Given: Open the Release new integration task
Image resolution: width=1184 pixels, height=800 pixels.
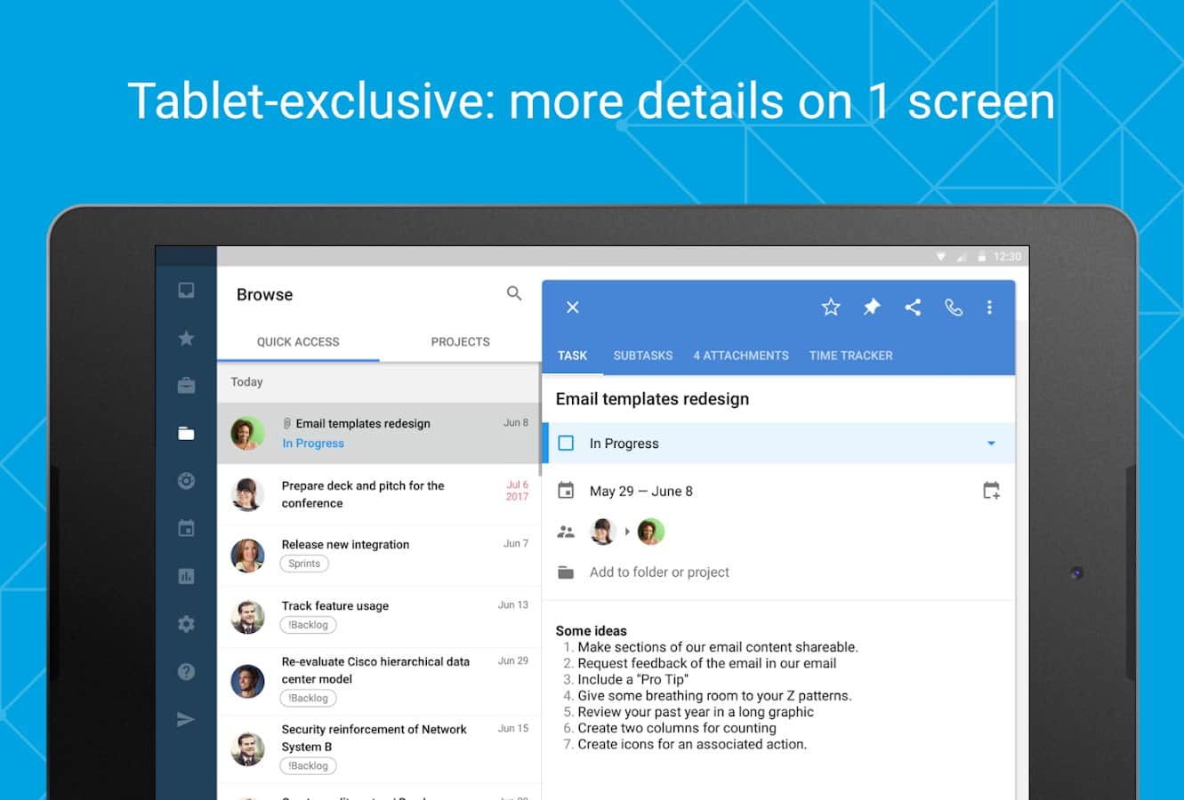Looking at the screenshot, I should [x=345, y=545].
